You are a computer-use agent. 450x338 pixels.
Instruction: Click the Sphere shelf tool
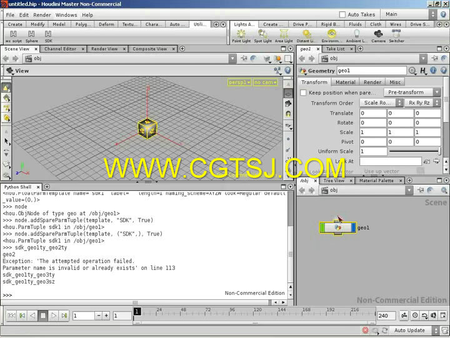point(32,36)
